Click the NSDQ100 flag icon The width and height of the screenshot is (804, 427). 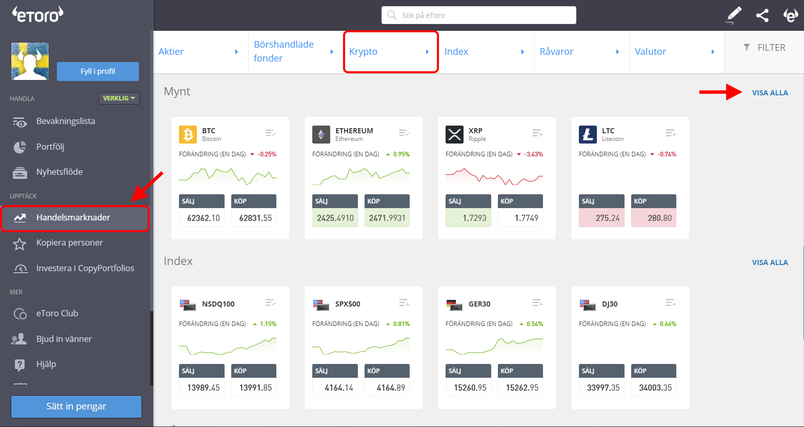188,304
